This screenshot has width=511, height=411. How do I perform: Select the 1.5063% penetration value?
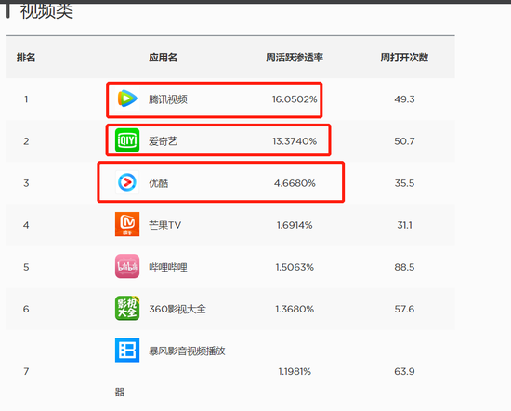pyautogui.click(x=295, y=267)
